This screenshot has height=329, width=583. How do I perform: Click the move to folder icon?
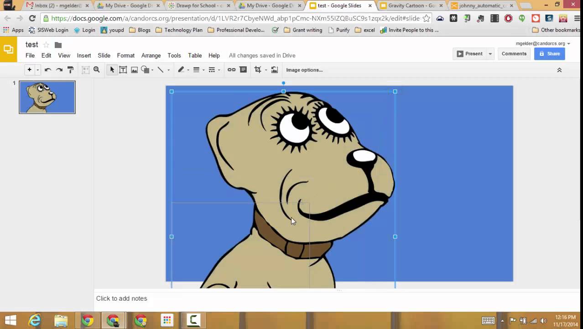(58, 45)
